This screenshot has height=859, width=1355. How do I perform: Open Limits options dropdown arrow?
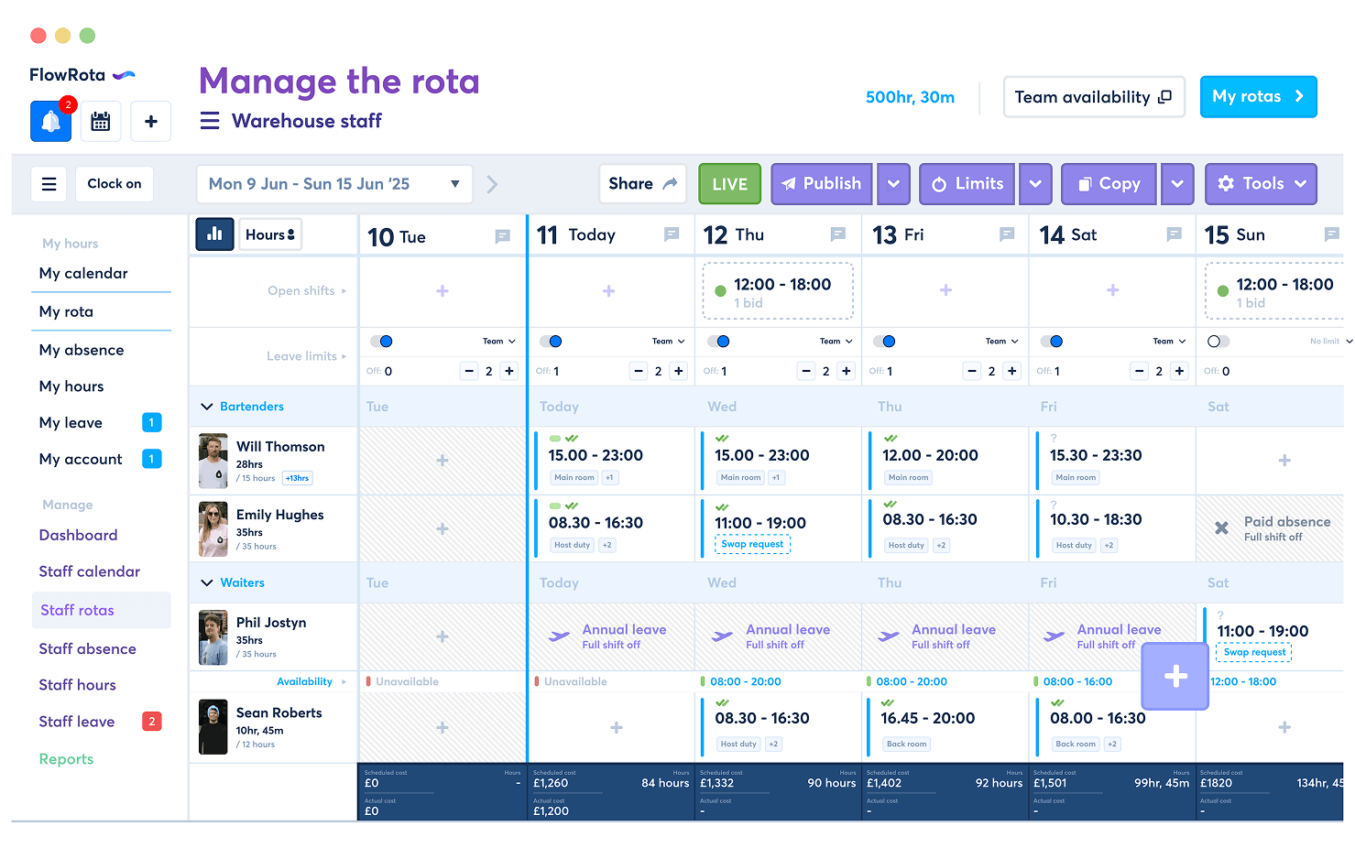coord(1035,184)
